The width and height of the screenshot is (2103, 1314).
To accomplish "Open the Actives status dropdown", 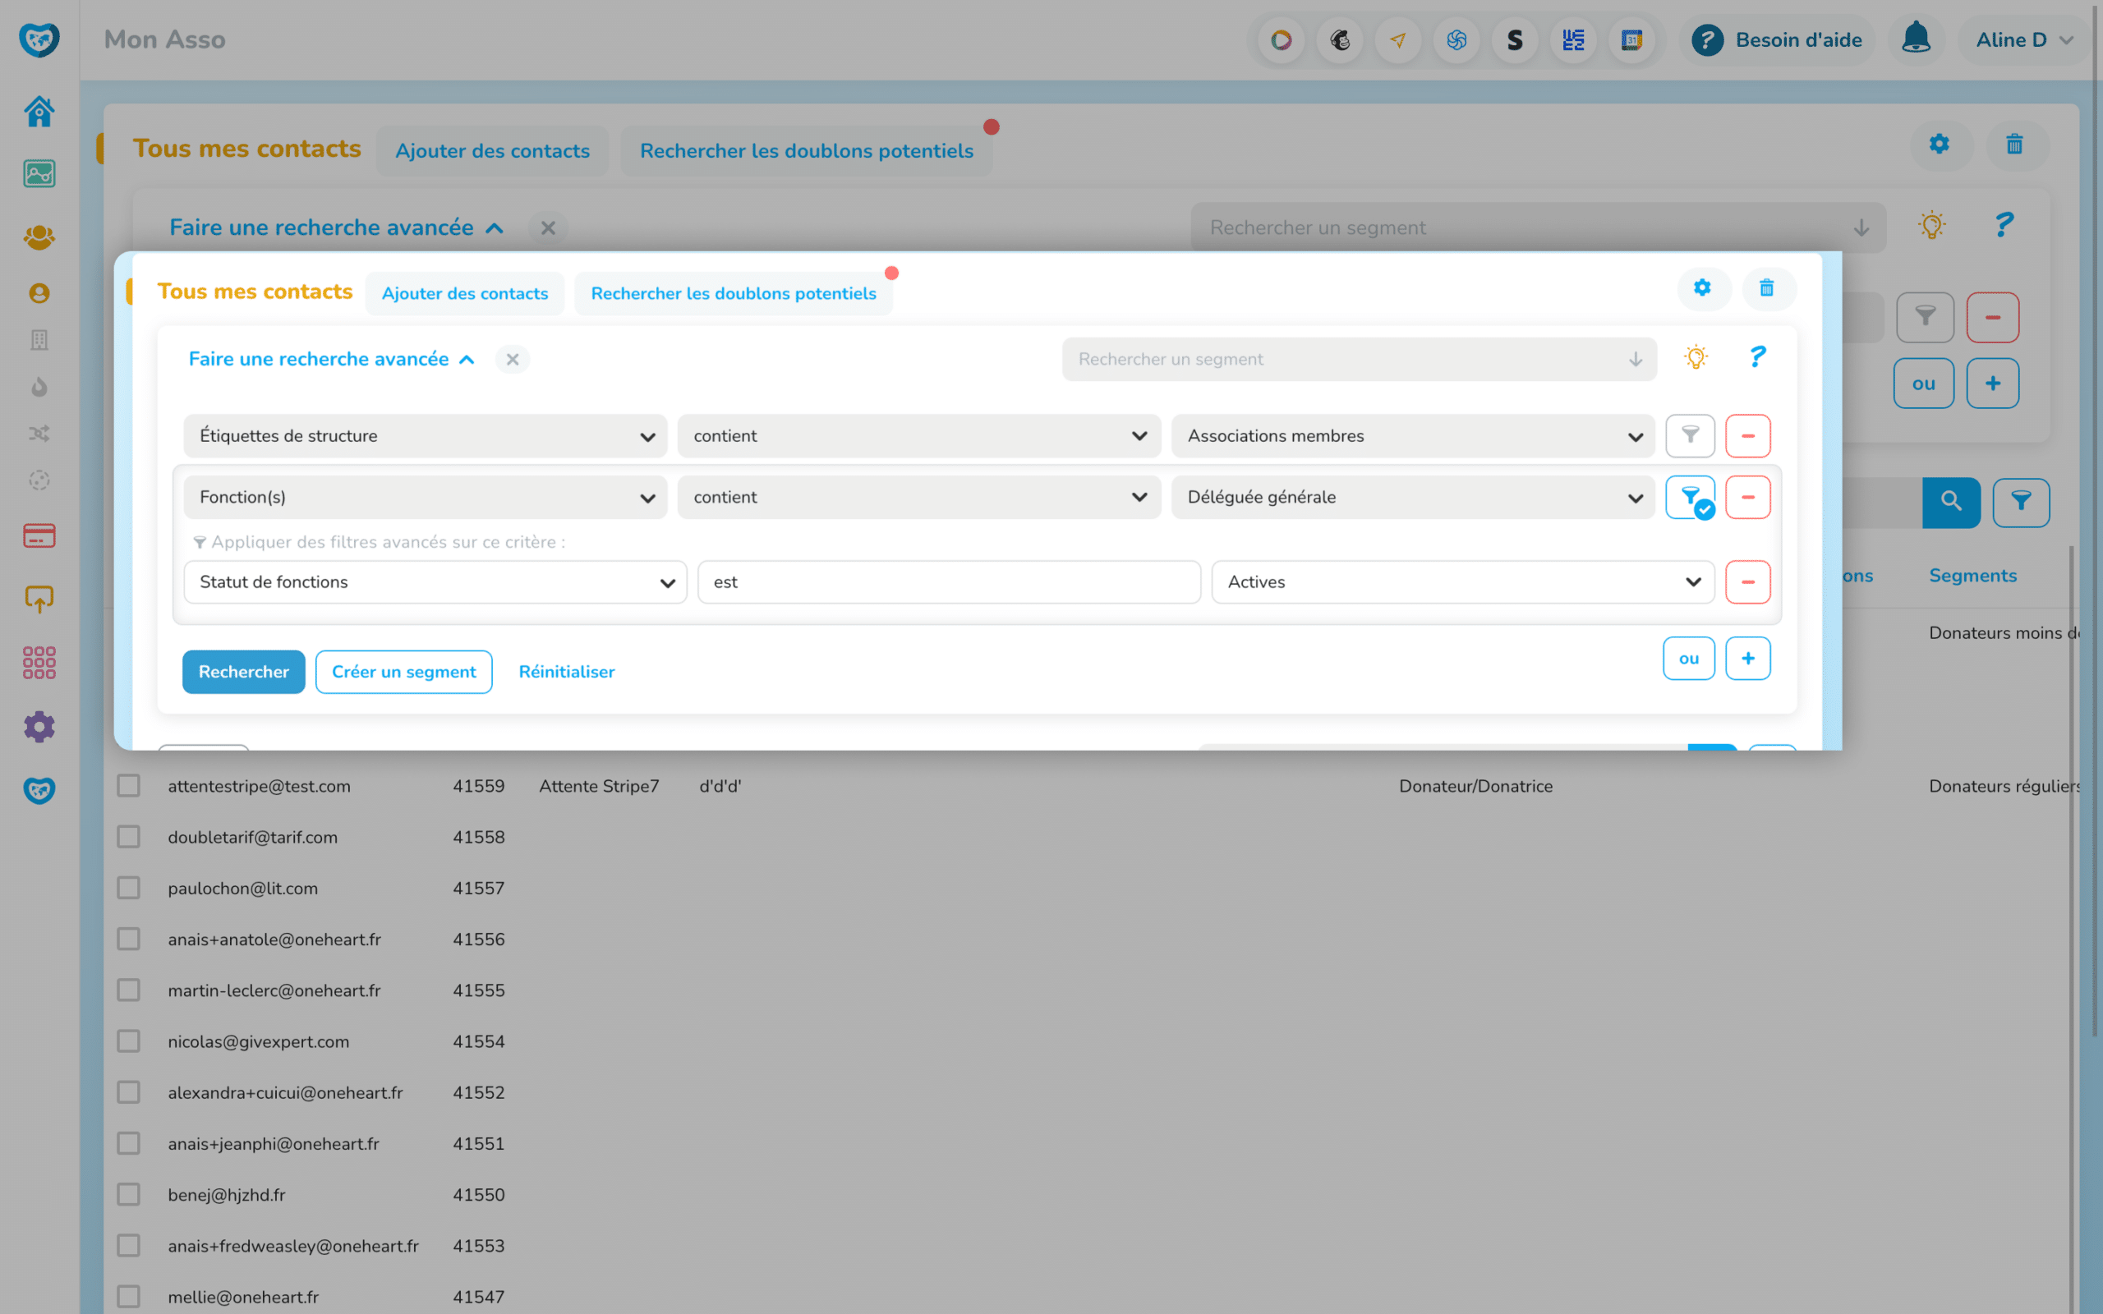I will tap(1461, 582).
